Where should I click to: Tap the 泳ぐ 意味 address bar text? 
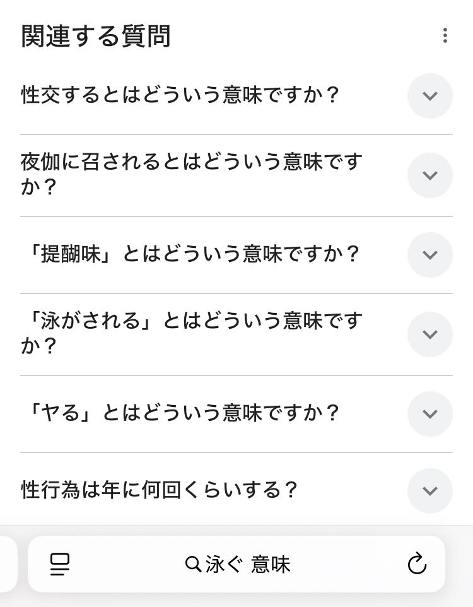(248, 564)
